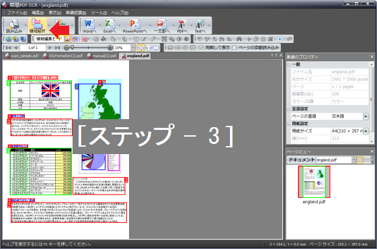The width and height of the screenshot is (377, 249).
Task: Export to Excel with the Excelへ icon
Action: pos(110,26)
